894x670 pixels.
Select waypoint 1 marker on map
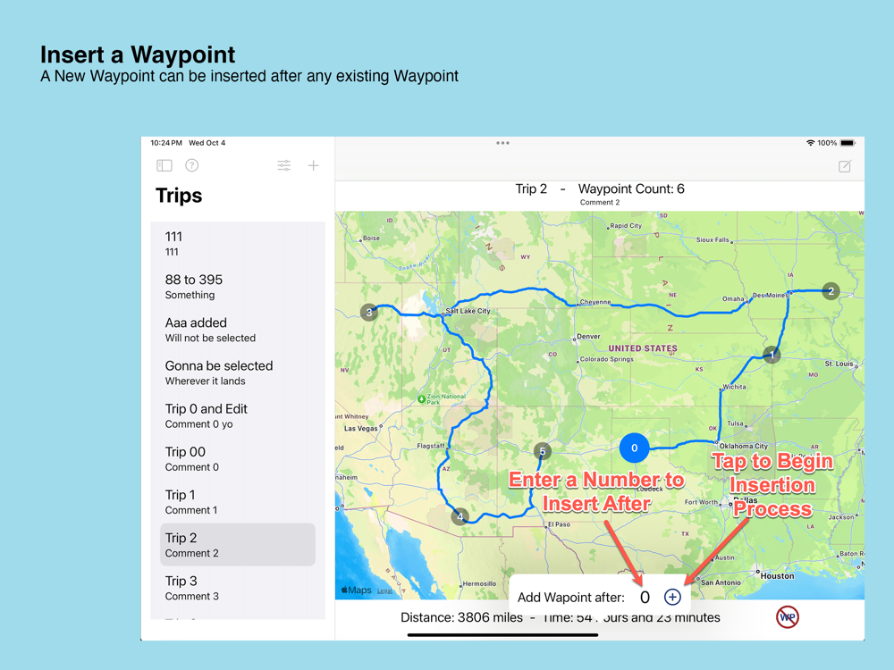[772, 355]
